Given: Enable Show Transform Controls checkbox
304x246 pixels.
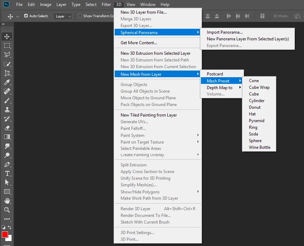Looking at the screenshot, I should tap(80, 16).
